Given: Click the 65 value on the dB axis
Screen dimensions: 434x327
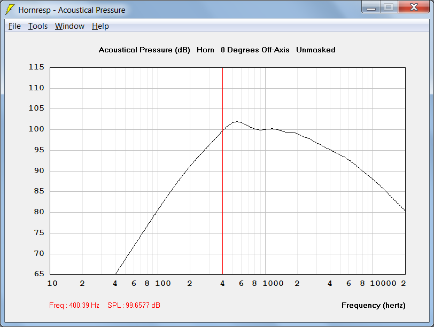Looking at the screenshot, I should (x=39, y=274).
